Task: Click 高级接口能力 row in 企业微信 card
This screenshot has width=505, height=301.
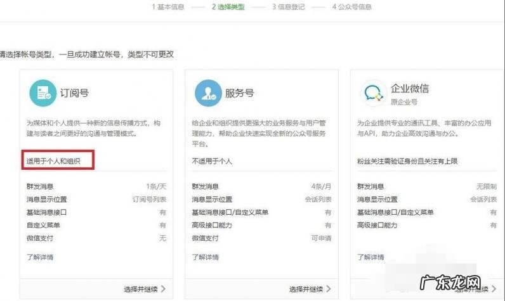Action: point(427,225)
